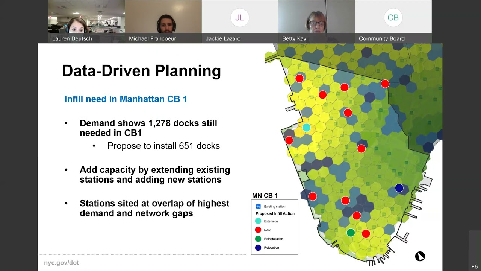Click the Relocation label in the legend
481x271 pixels.
(271, 248)
